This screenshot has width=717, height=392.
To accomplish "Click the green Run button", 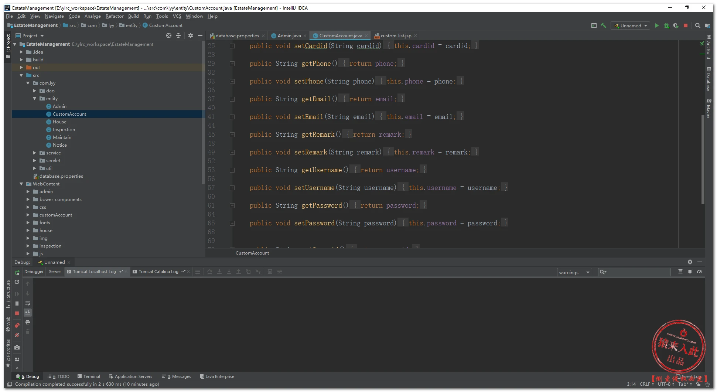I will pos(656,25).
